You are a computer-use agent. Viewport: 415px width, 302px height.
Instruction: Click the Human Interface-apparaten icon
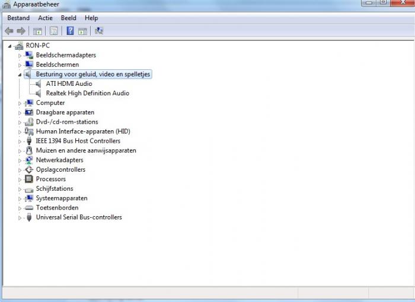(29, 131)
